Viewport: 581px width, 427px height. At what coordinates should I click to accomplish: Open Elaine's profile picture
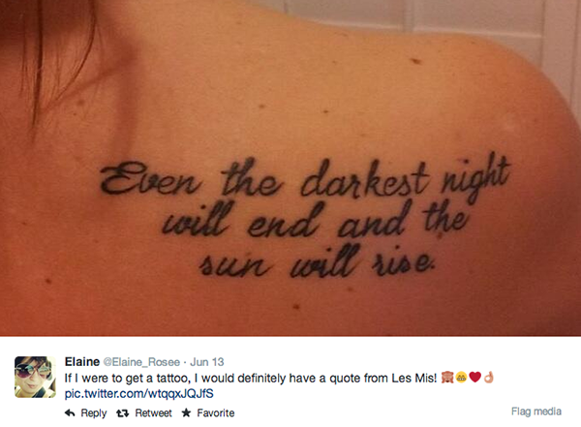(35, 377)
